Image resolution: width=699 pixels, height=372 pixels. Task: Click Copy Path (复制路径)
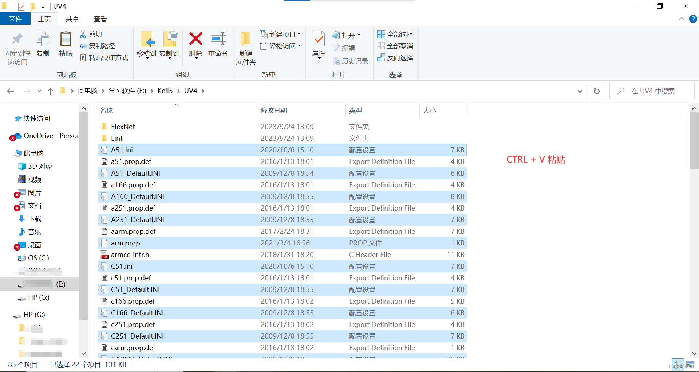pyautogui.click(x=97, y=46)
